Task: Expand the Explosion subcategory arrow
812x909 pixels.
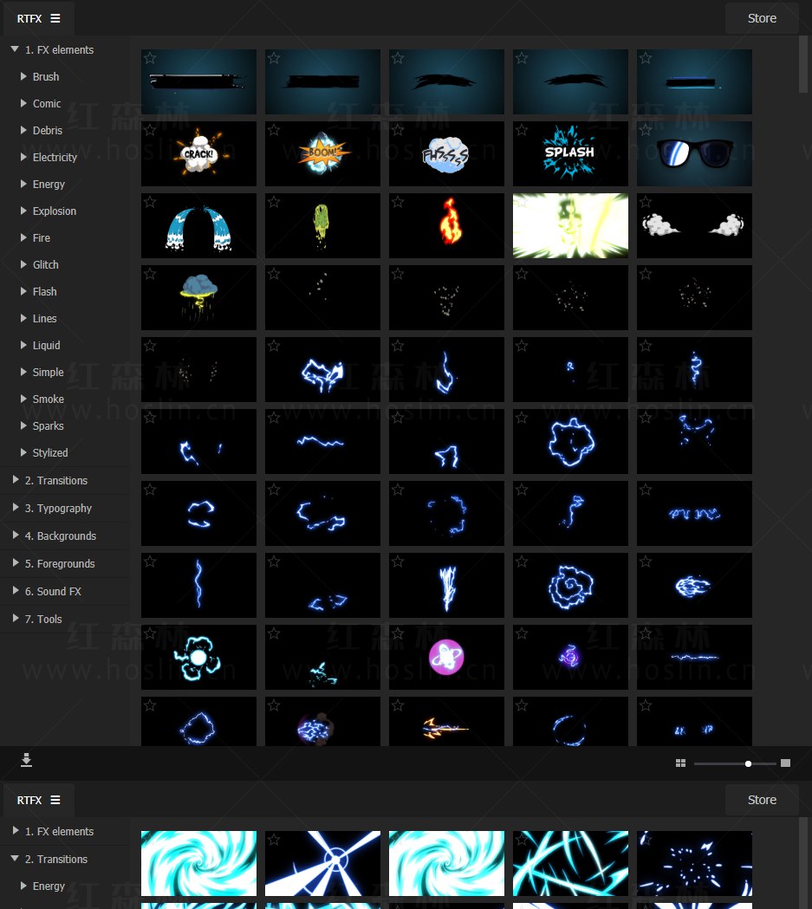Action: [23, 211]
